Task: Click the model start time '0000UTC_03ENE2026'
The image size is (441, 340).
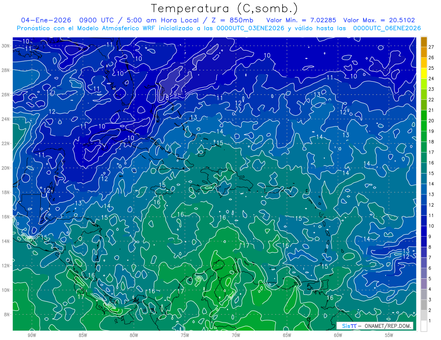Action: [x=250, y=28]
